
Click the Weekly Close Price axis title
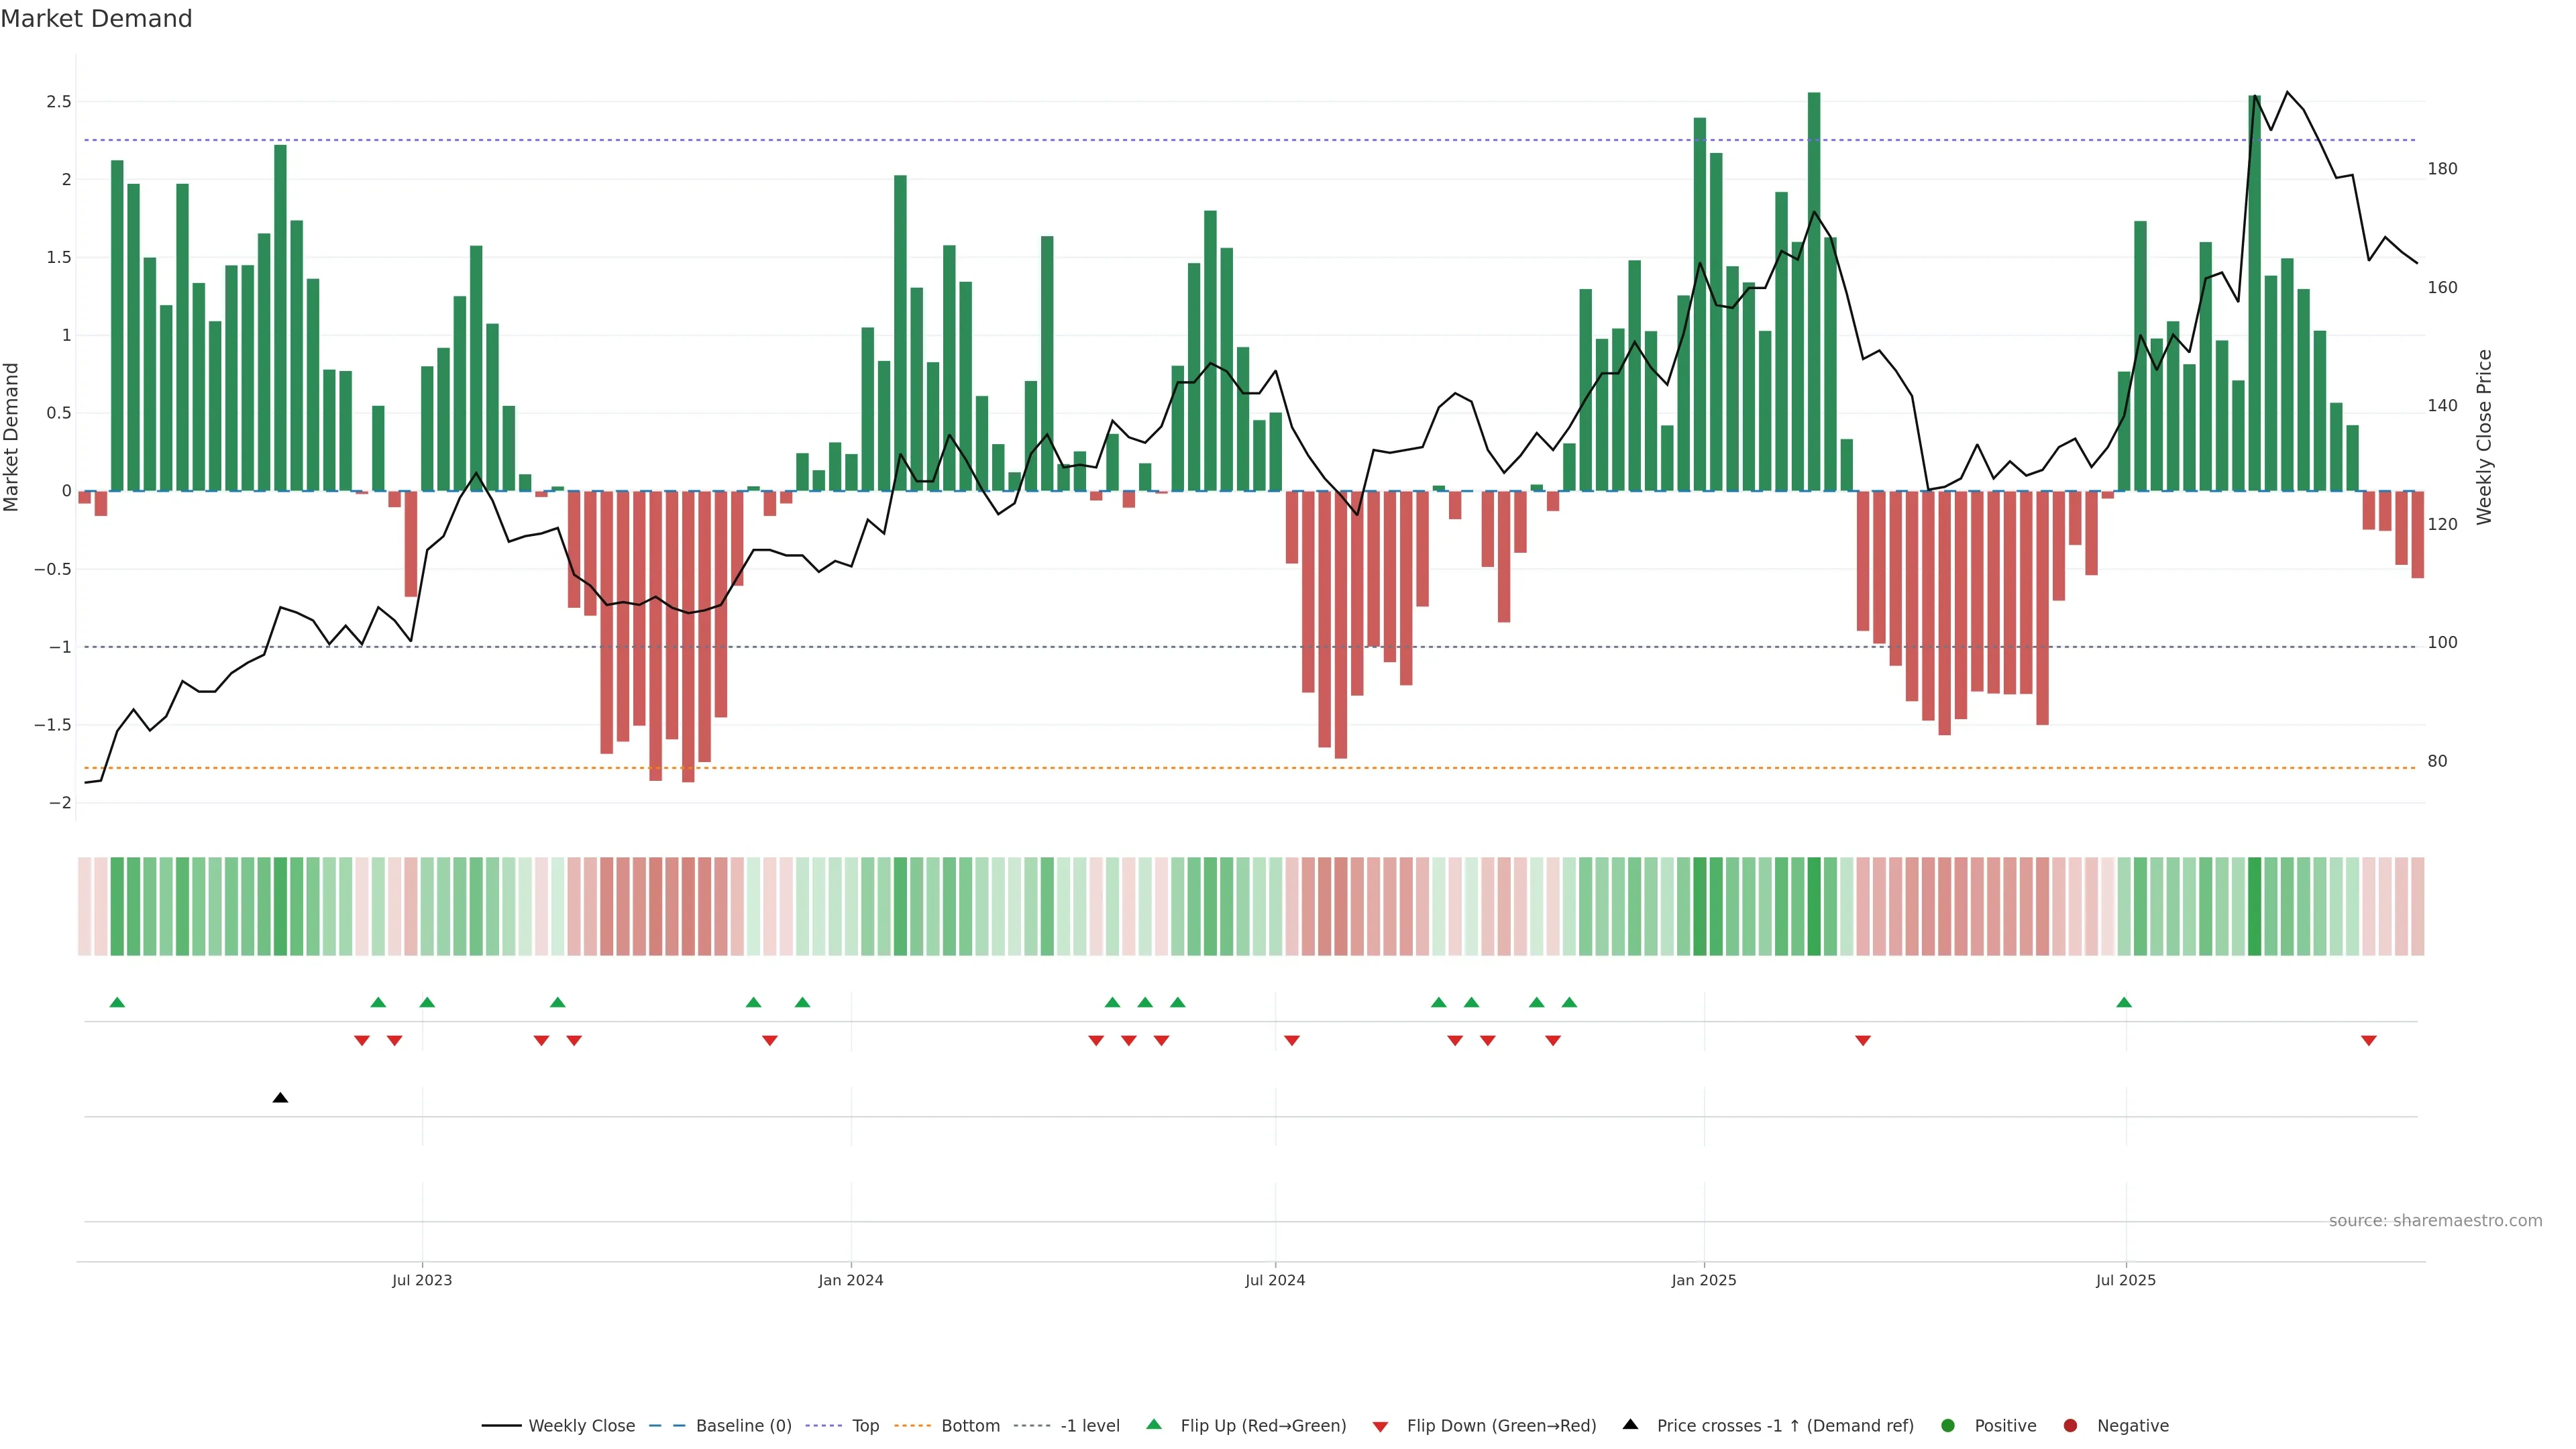(2484, 437)
